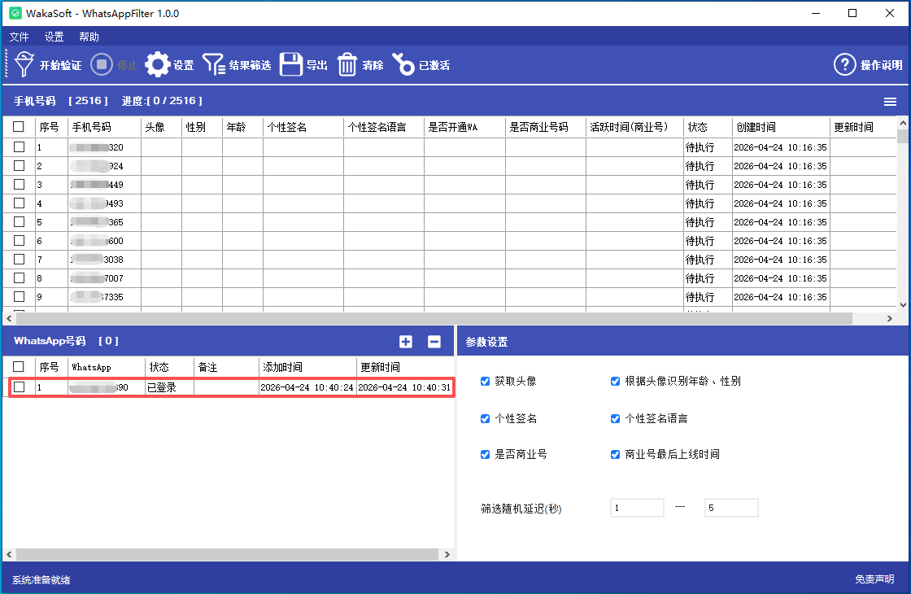Open 操作说明 help question icon
This screenshot has height=594, width=911.
845,65
